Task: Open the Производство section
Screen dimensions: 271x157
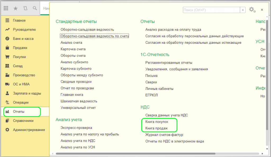Action: tap(24, 75)
